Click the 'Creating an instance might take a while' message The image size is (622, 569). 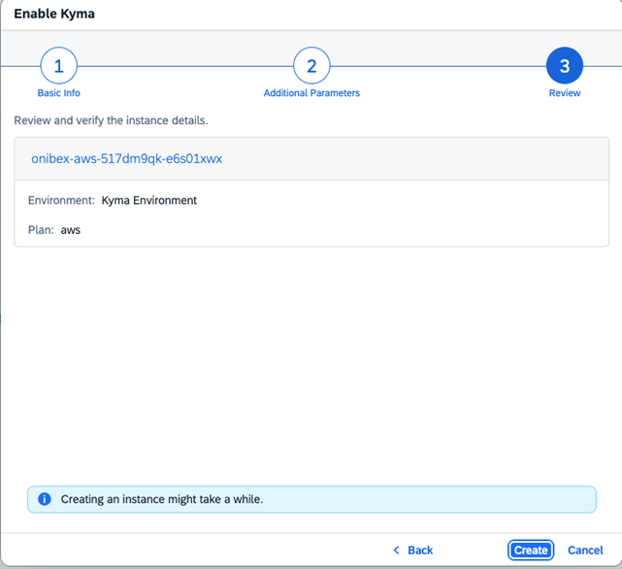[x=161, y=499]
